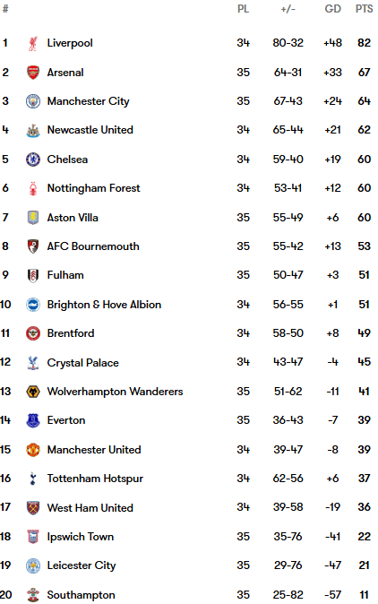
Task: Click the Arsenal club crest
Action: pos(33,73)
